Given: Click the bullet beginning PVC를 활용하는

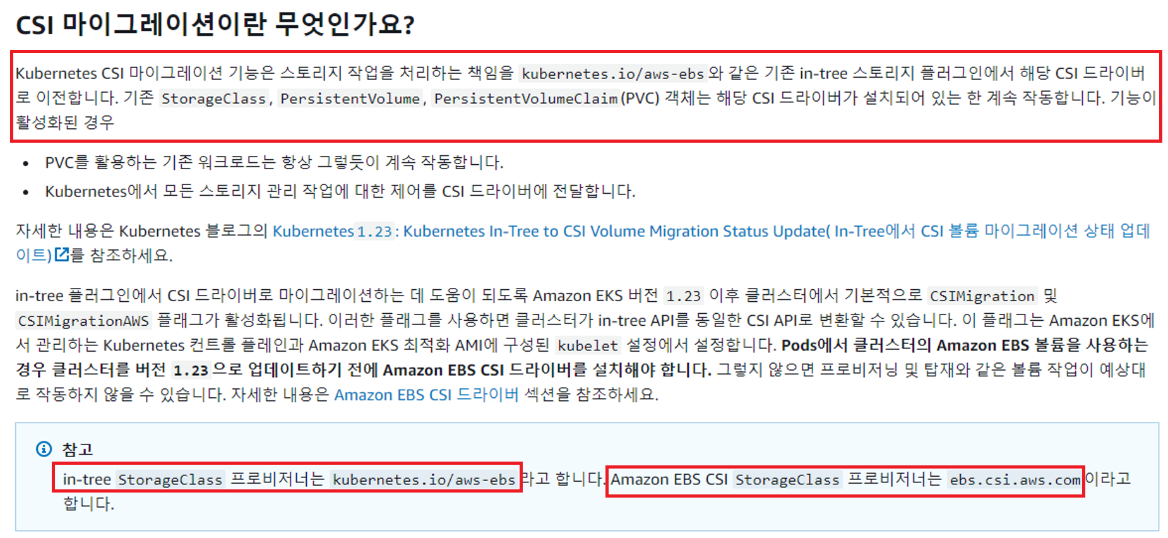Looking at the screenshot, I should tap(274, 163).
